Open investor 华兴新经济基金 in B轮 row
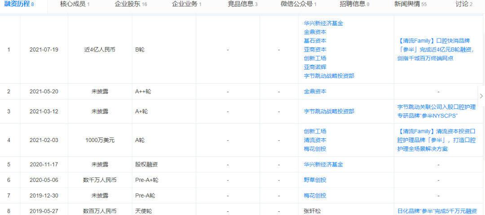 pos(323,23)
